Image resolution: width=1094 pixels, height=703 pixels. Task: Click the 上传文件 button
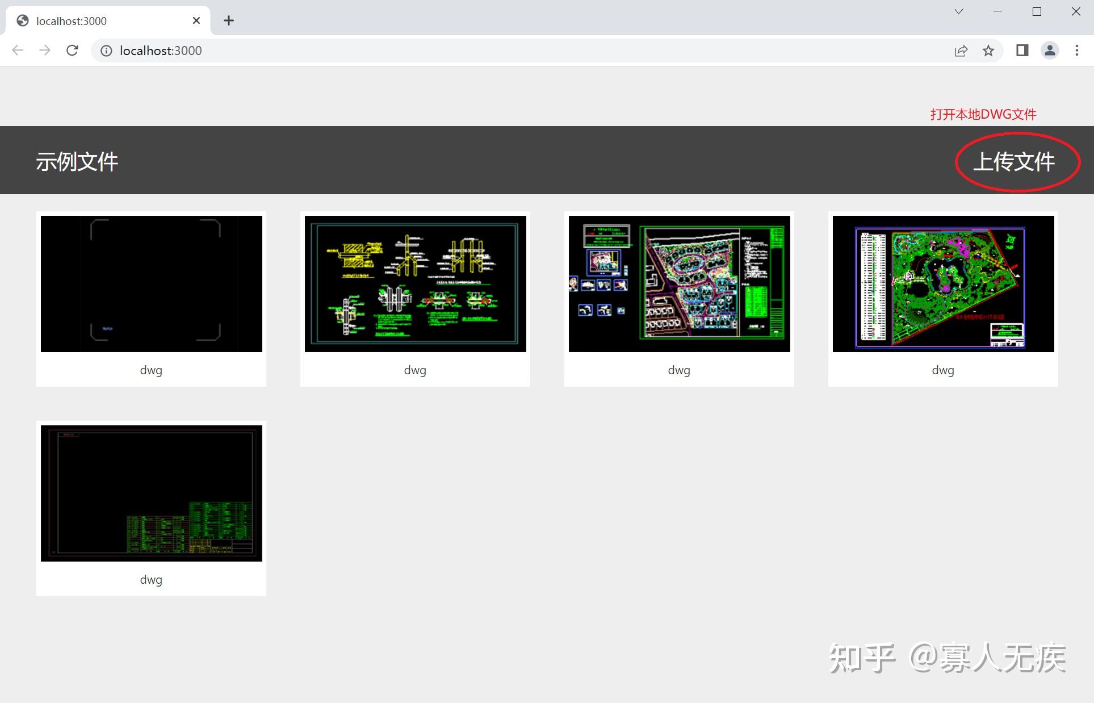pos(1016,161)
